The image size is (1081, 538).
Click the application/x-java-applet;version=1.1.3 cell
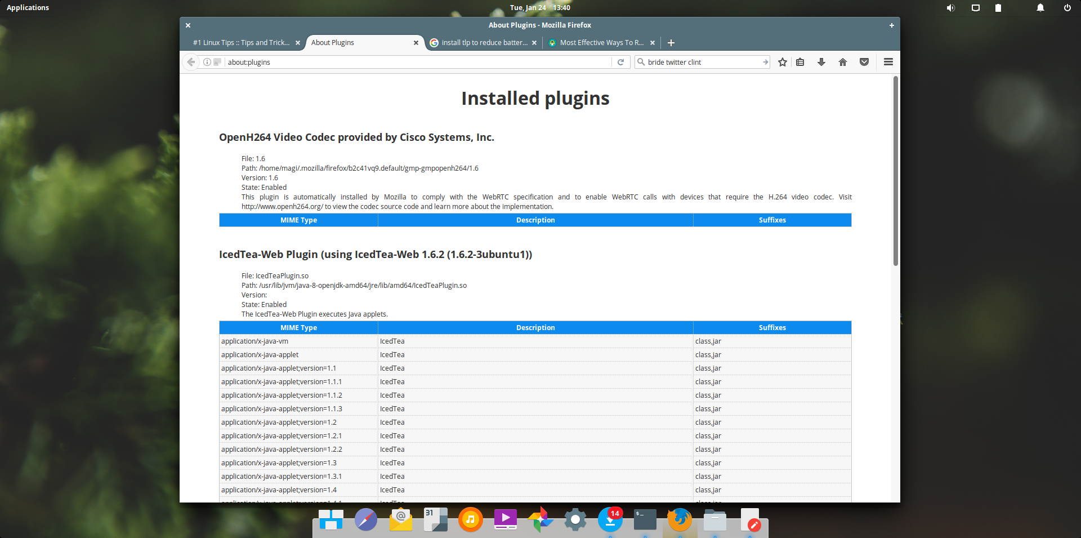(298, 409)
